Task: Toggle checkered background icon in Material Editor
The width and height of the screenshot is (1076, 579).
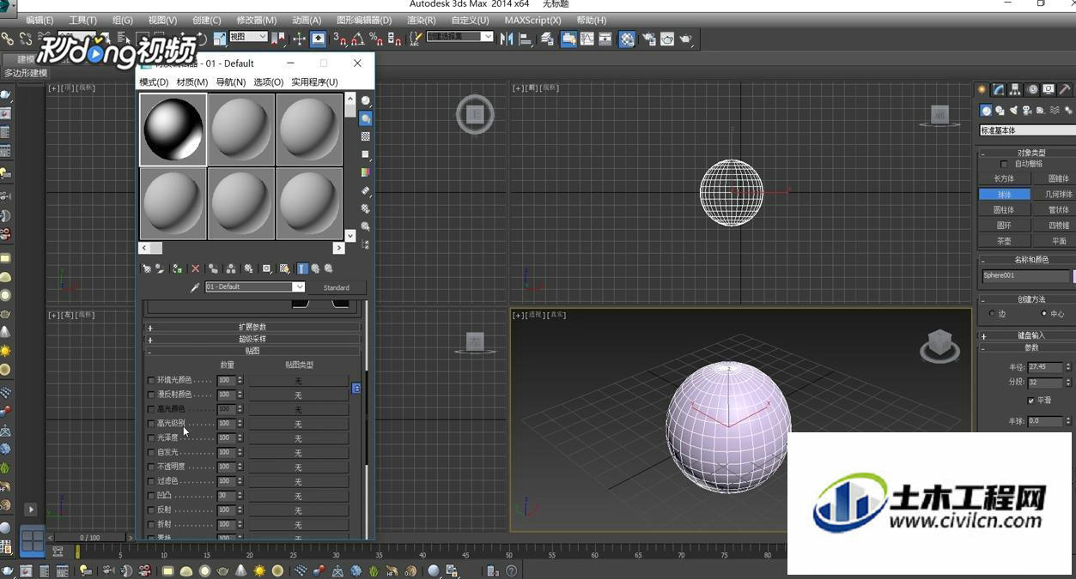Action: (x=366, y=136)
